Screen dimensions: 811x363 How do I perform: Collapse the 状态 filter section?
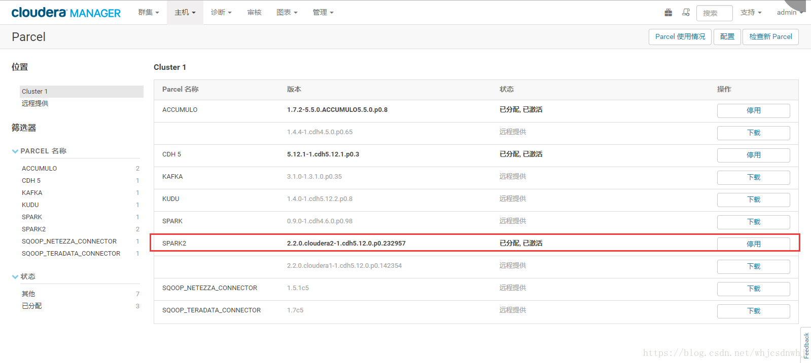pyautogui.click(x=24, y=276)
